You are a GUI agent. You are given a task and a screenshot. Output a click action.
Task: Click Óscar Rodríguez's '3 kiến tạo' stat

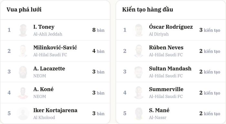point(210,30)
